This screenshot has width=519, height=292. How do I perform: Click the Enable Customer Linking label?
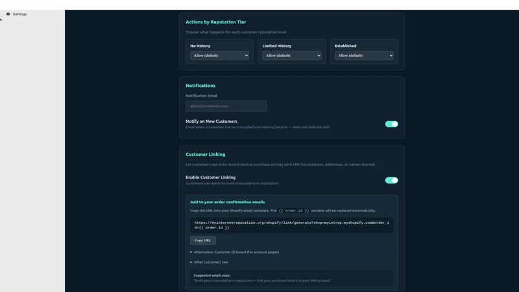click(x=210, y=177)
